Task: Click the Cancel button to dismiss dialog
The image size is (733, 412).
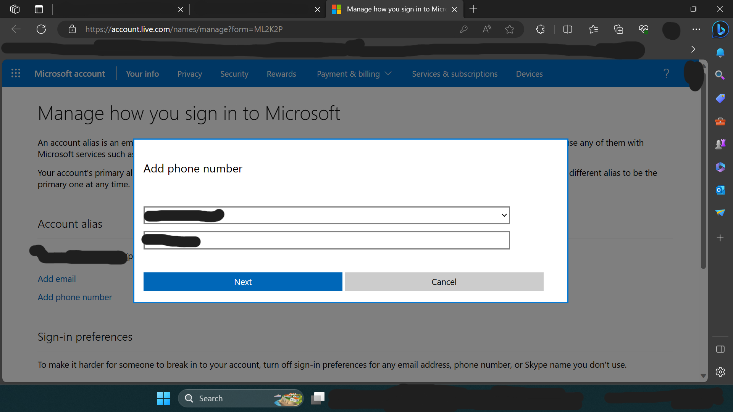Action: [444, 281]
